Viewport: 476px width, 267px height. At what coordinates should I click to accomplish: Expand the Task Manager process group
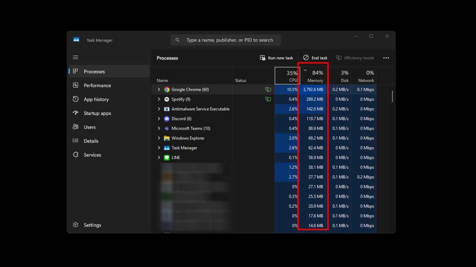coord(159,148)
